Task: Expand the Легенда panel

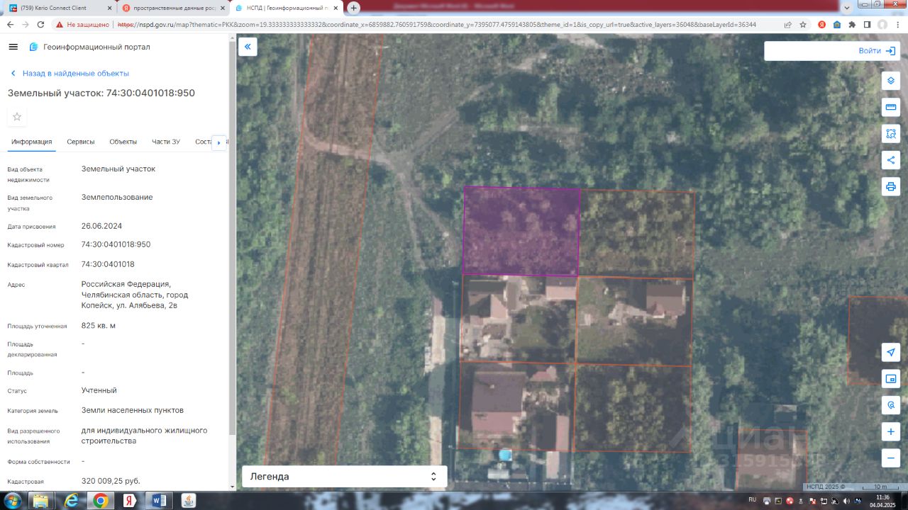Action: [x=345, y=477]
